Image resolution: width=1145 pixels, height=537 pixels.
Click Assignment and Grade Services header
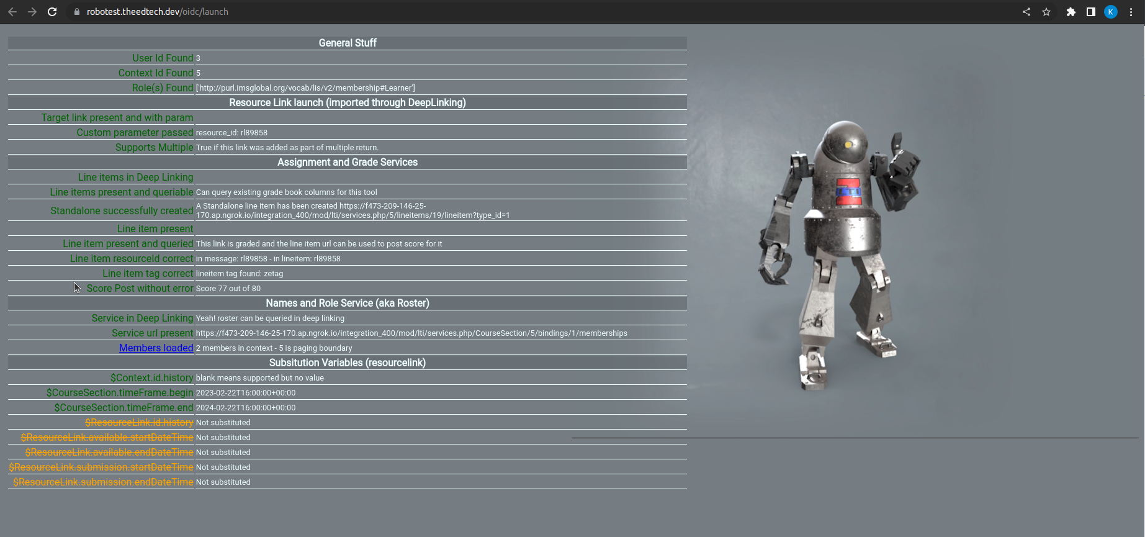(x=348, y=162)
